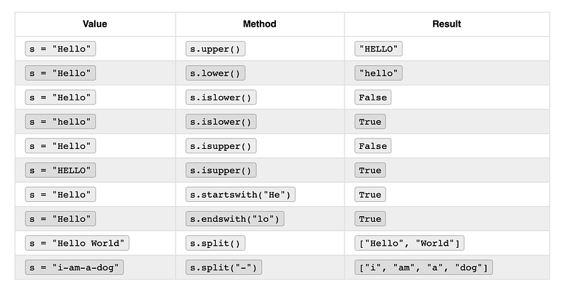Select the s.split() method without arguments

point(215,243)
